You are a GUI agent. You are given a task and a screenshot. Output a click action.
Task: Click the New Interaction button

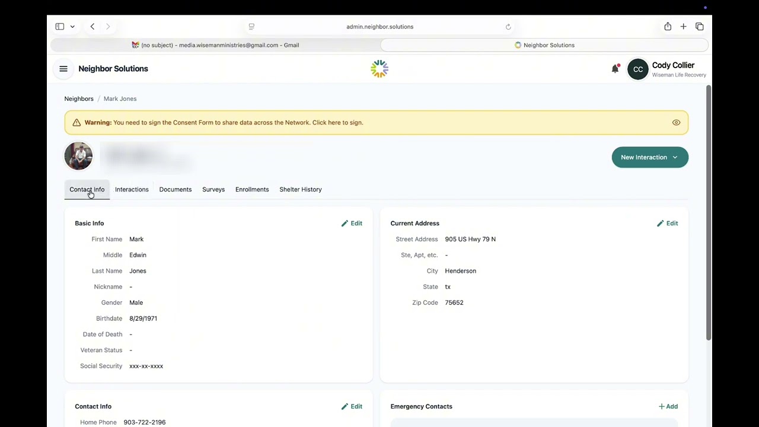650,157
